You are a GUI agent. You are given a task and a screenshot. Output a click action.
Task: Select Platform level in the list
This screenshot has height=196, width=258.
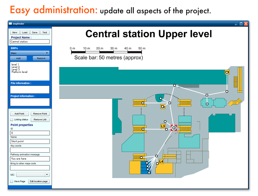19,72
